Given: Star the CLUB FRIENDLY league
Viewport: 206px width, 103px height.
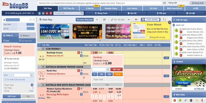Looking at the screenshot, I should pos(43,49).
